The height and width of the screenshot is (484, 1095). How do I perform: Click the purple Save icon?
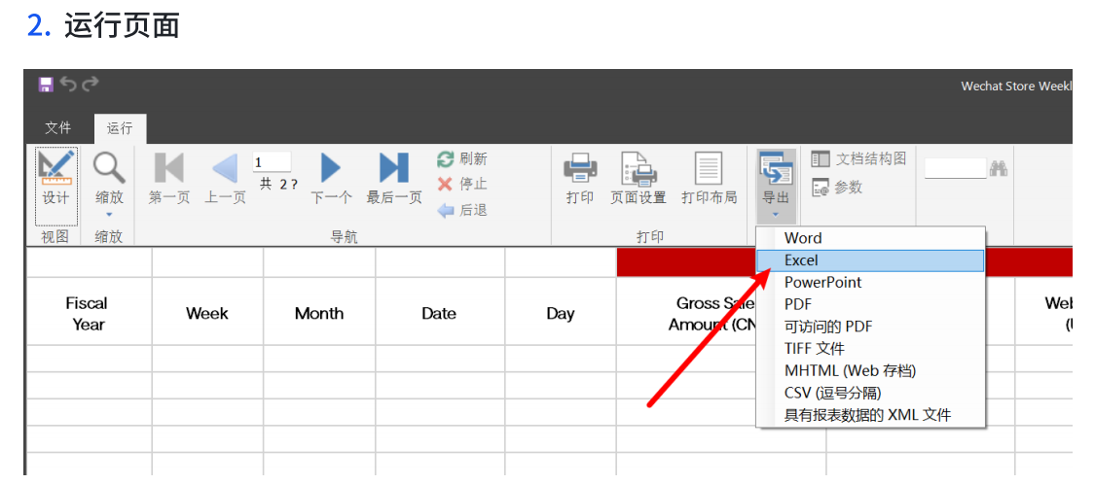46,86
